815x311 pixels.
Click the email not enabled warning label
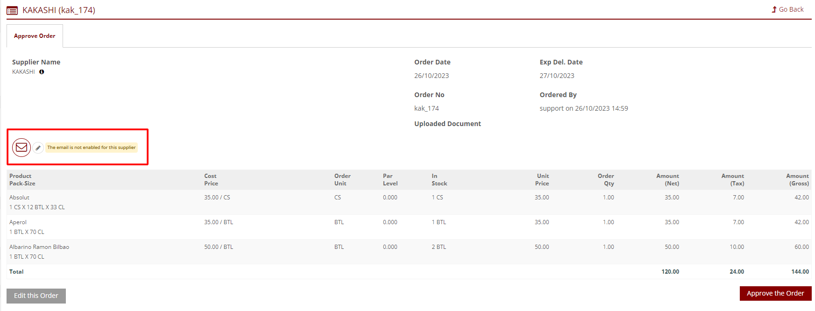coord(91,148)
